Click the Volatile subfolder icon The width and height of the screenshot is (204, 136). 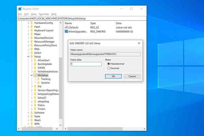tap(38, 83)
